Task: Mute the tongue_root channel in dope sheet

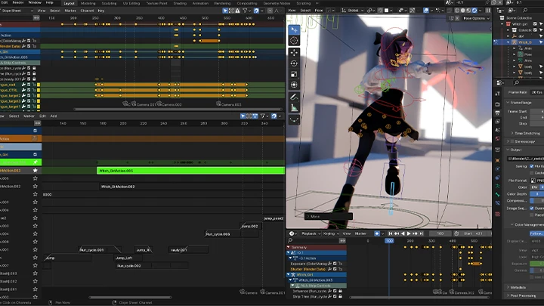Action: (x=29, y=85)
